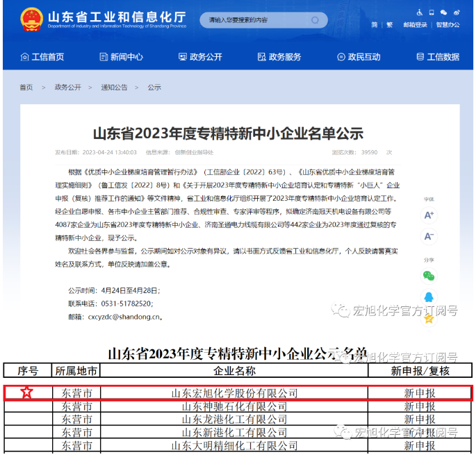Click the 智慧办公 link
The width and height of the screenshot is (474, 457).
click(x=448, y=25)
